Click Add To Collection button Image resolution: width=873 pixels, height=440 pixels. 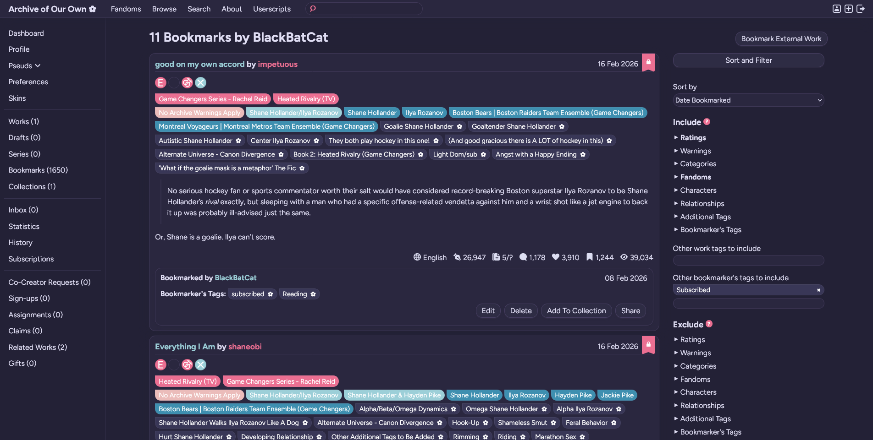(x=576, y=310)
